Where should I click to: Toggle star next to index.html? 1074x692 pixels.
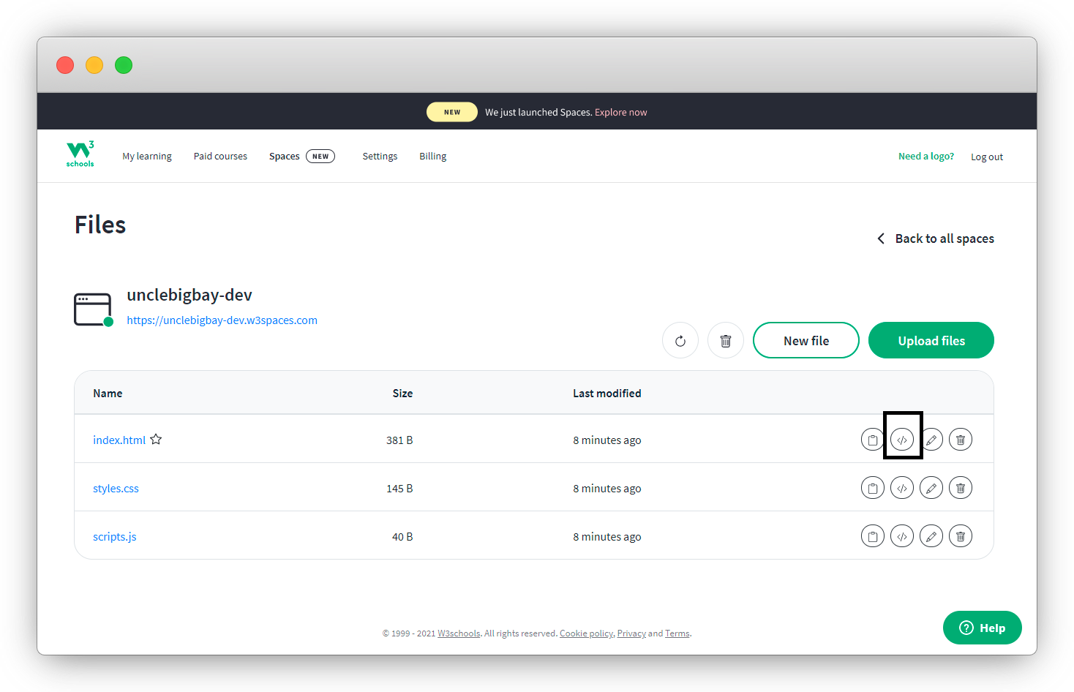pyautogui.click(x=156, y=439)
